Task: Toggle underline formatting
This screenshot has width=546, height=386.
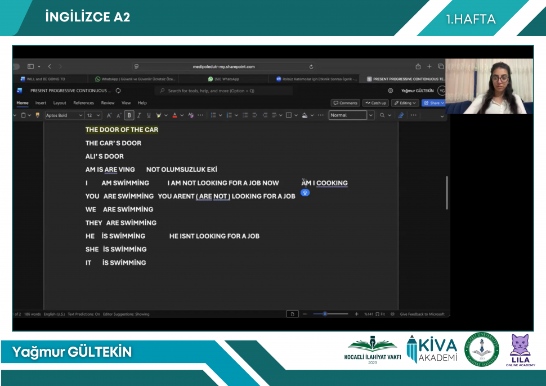Action: coord(149,115)
